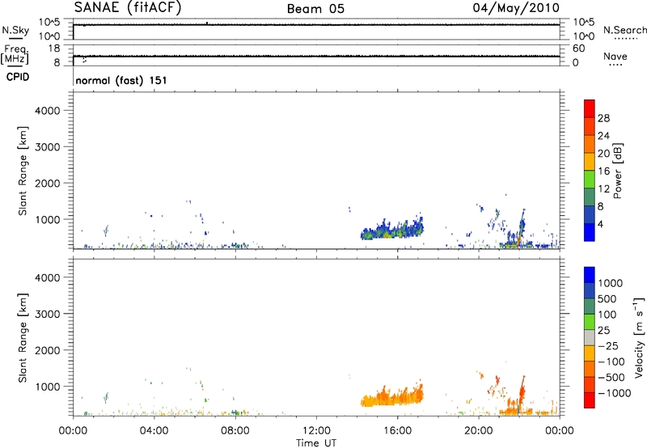Image resolution: width=647 pixels, height=448 pixels.
Task: Click the 14:00–17:00 echo cluster in power panel
Action: (392, 229)
